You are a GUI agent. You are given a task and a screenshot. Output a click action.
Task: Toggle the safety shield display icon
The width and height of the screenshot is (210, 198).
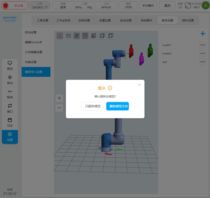[85, 36]
